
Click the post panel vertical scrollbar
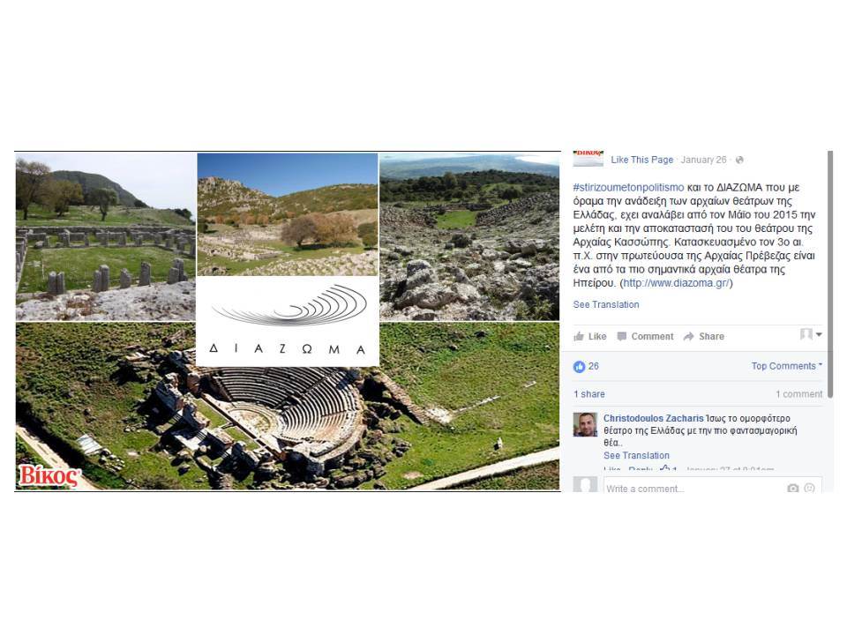[830, 275]
